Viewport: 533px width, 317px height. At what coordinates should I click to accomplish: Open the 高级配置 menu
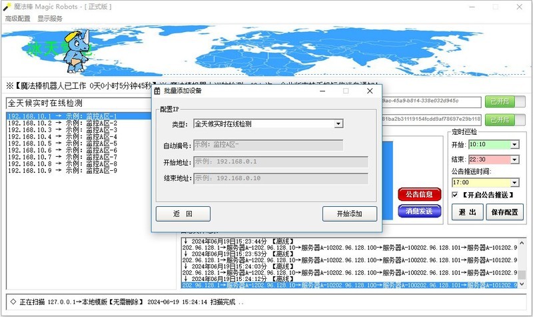coord(18,19)
